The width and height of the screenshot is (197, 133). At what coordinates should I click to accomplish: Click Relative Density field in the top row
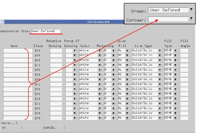point(56,51)
